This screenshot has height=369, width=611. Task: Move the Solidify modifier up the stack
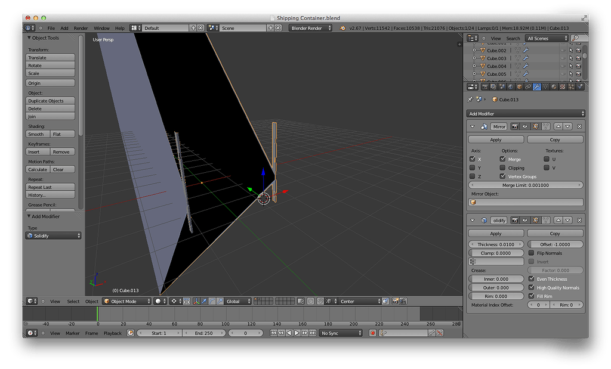click(x=558, y=221)
